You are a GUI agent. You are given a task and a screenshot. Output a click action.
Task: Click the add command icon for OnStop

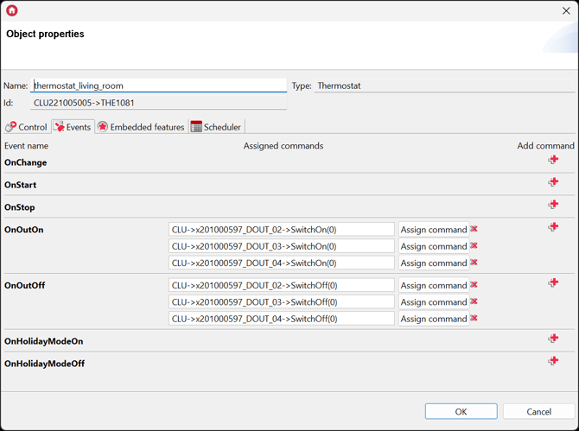click(553, 205)
